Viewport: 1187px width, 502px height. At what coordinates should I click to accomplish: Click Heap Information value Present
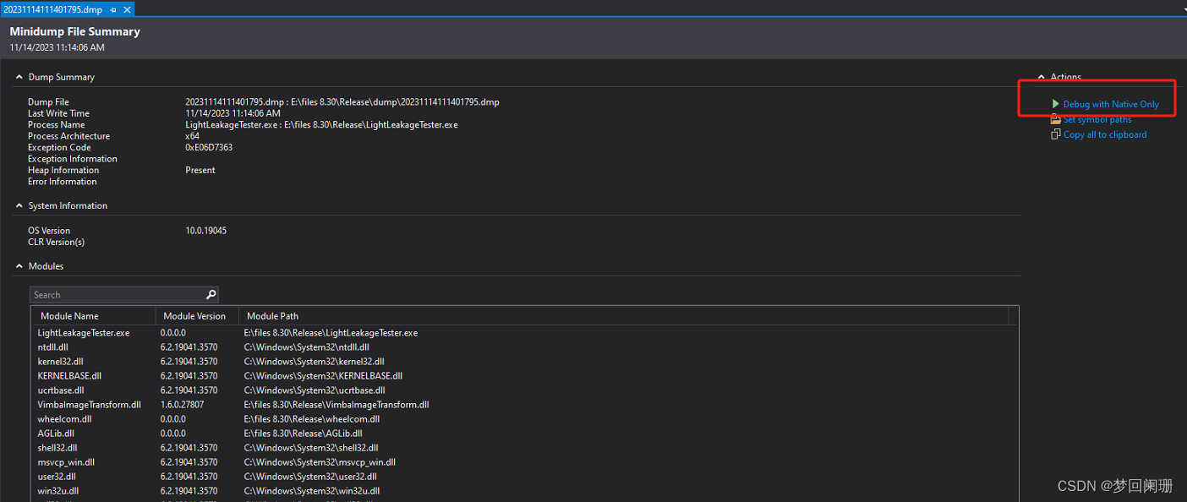tap(200, 170)
